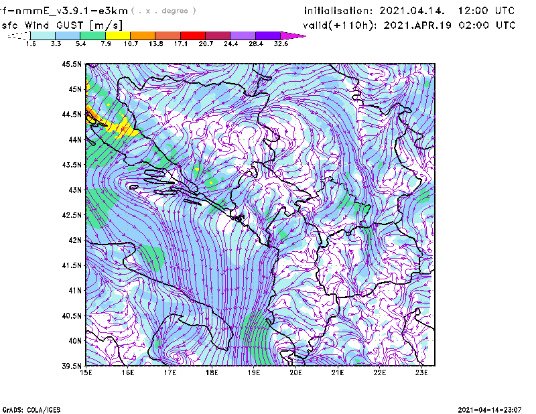Click the violet legend swatch (28.4–32.6)

(x=267, y=36)
